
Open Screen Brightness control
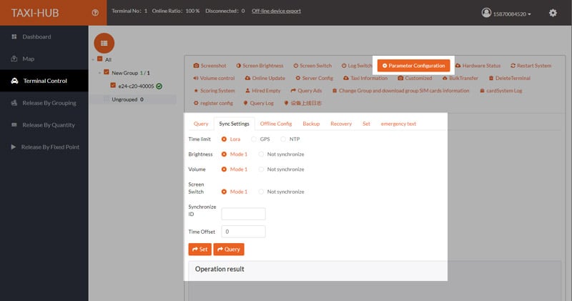(x=260, y=66)
